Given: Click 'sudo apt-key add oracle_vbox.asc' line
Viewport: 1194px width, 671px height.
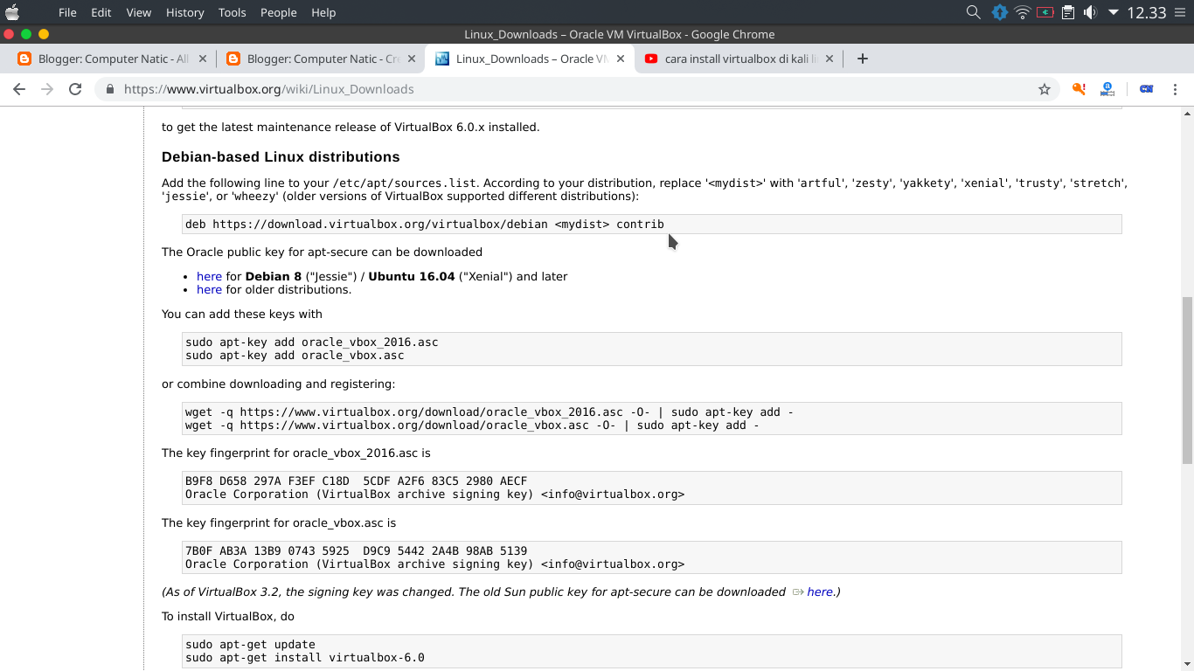Looking at the screenshot, I should pos(295,356).
